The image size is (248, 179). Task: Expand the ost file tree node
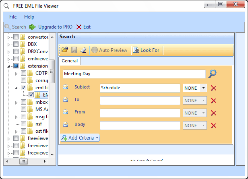[16, 132]
